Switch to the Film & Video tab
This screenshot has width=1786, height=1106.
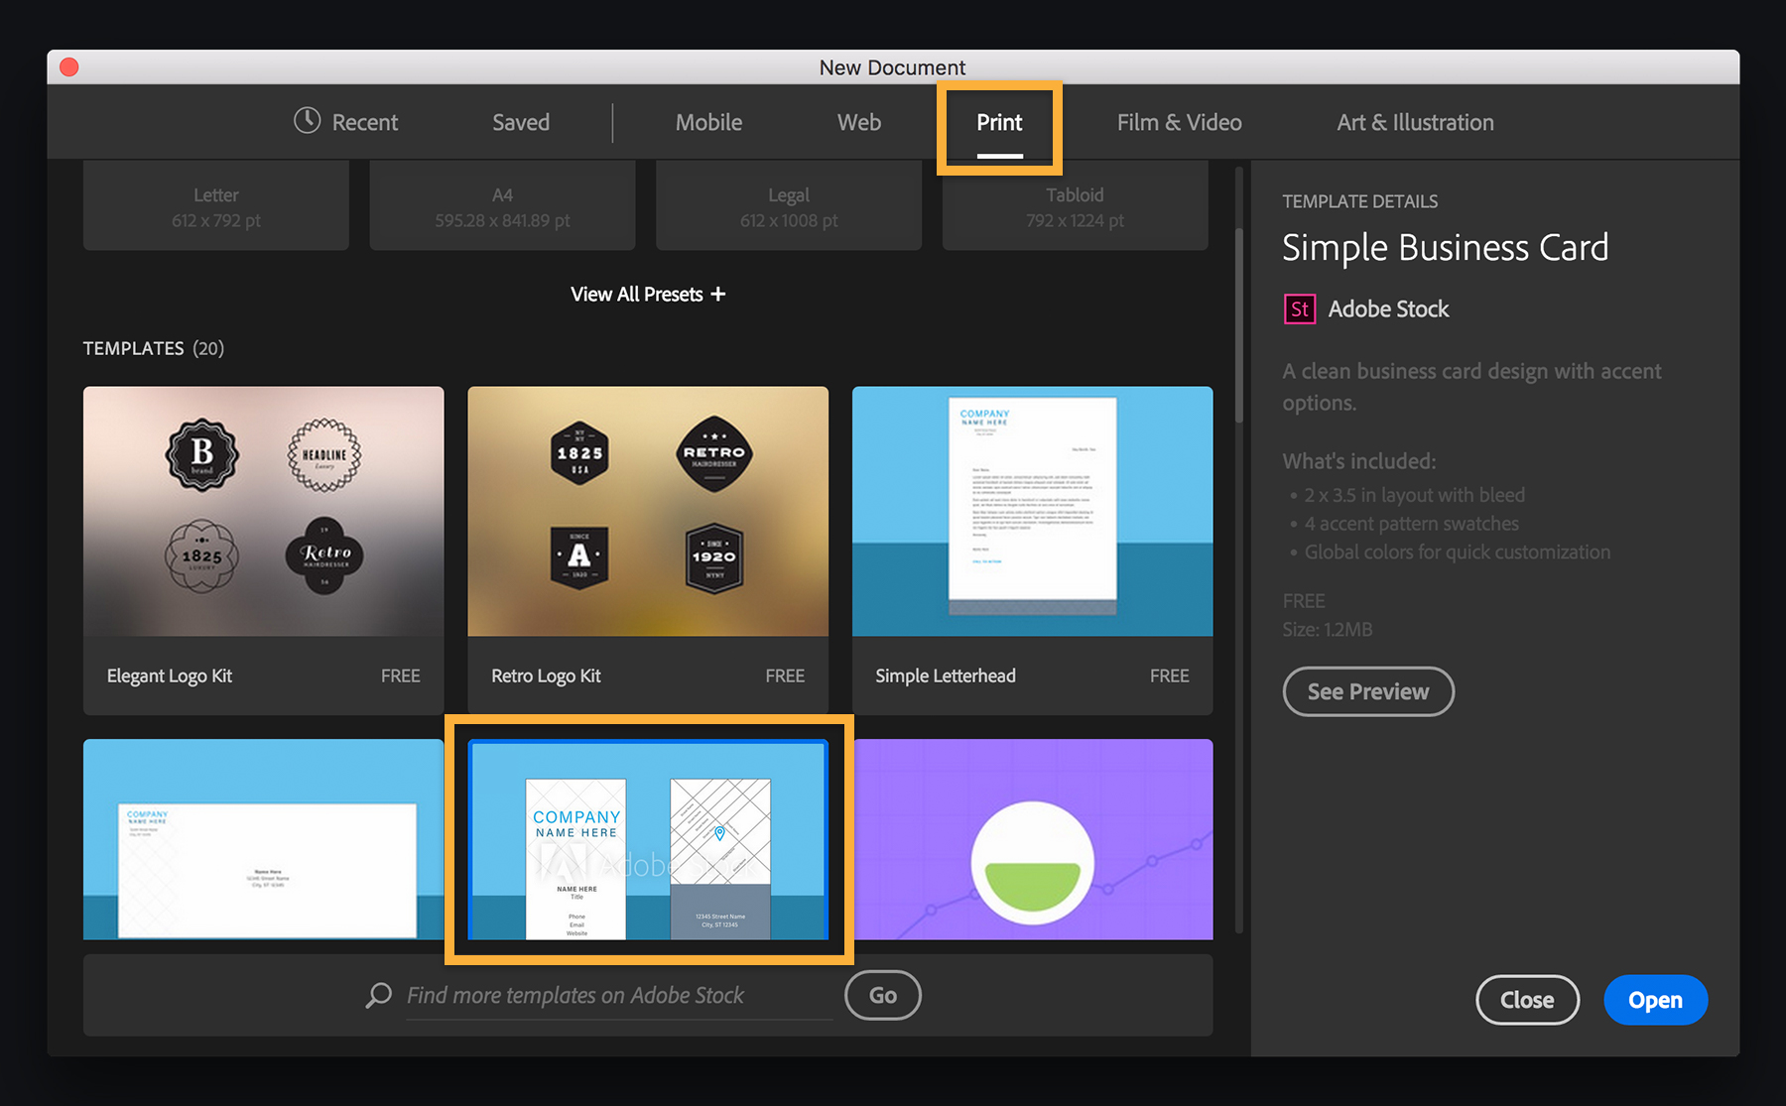[x=1179, y=121]
